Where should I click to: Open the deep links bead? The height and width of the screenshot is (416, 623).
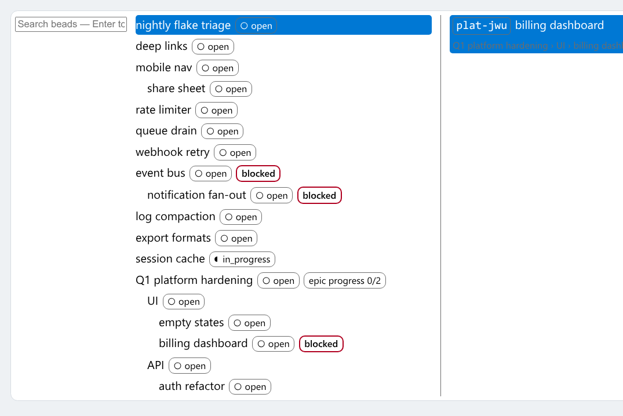click(161, 46)
